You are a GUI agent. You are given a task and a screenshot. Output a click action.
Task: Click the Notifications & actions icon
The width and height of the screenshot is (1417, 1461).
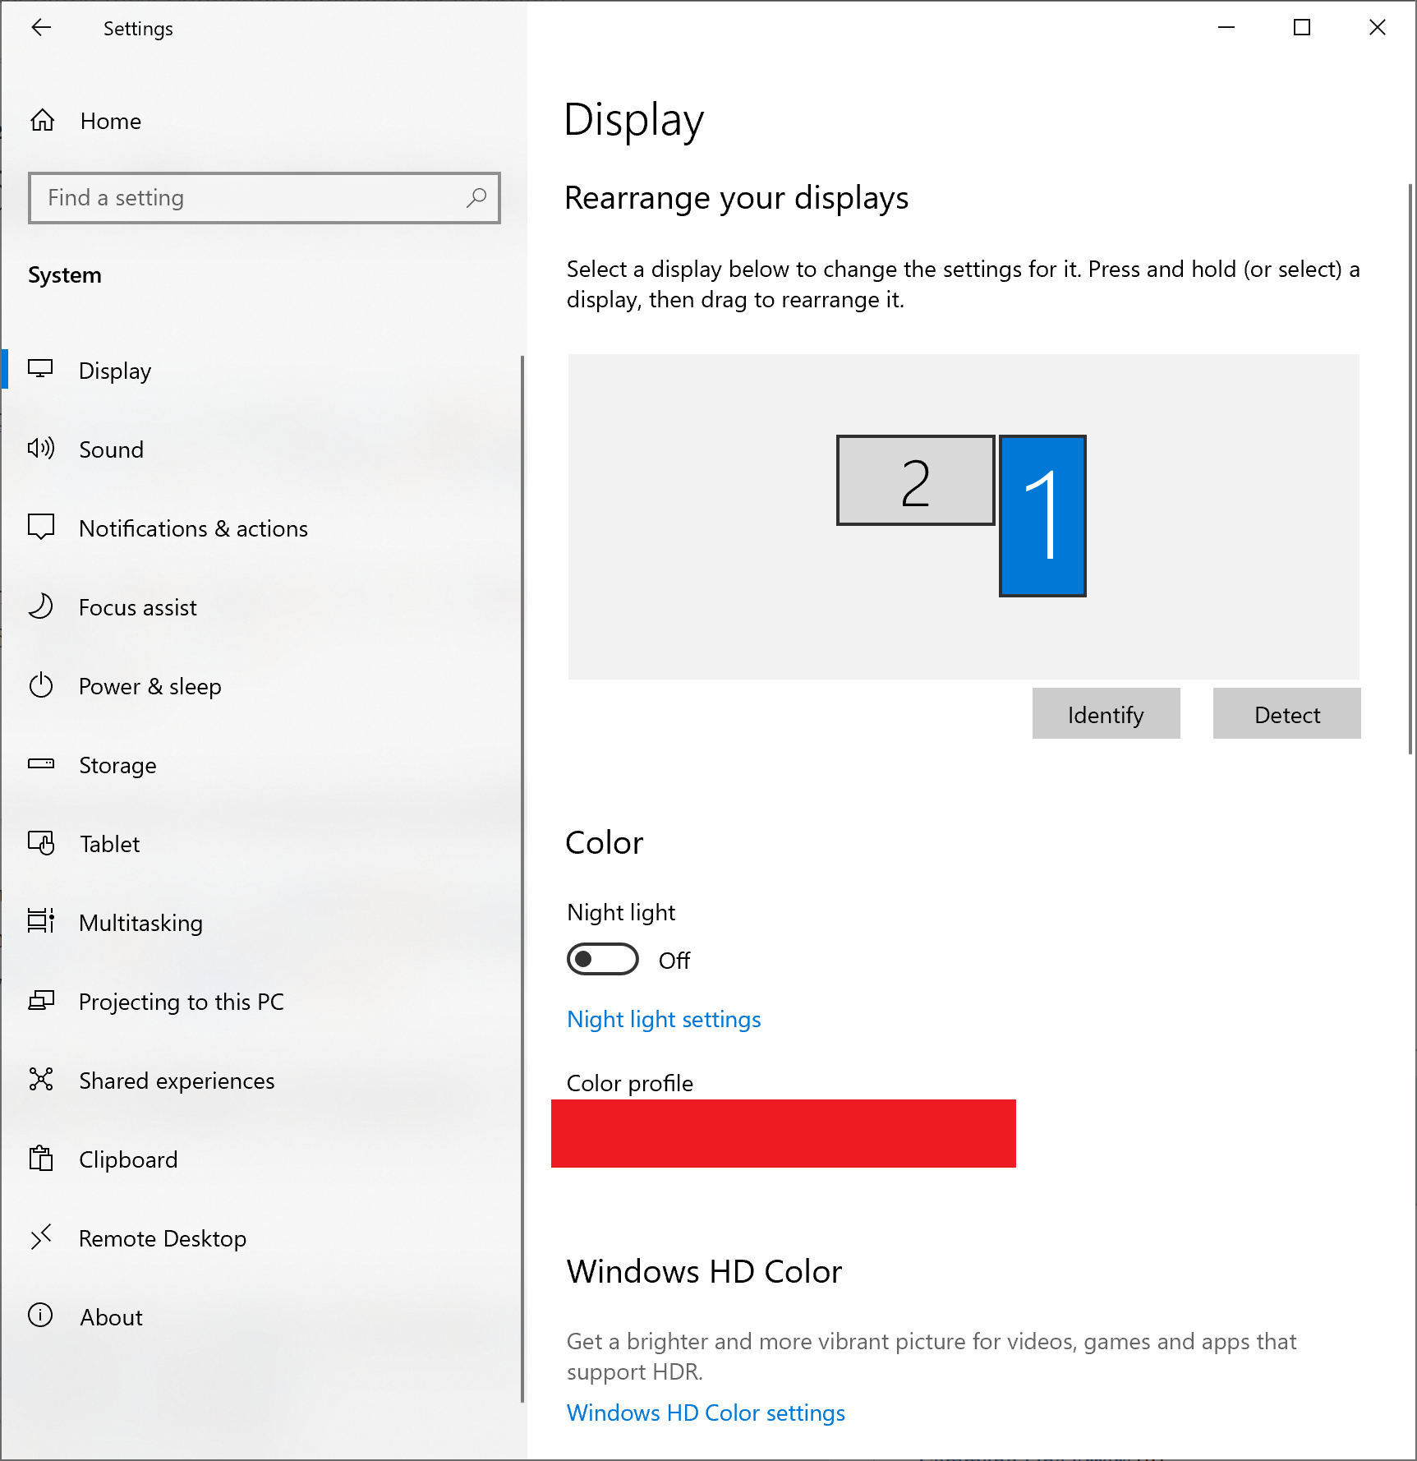(41, 528)
